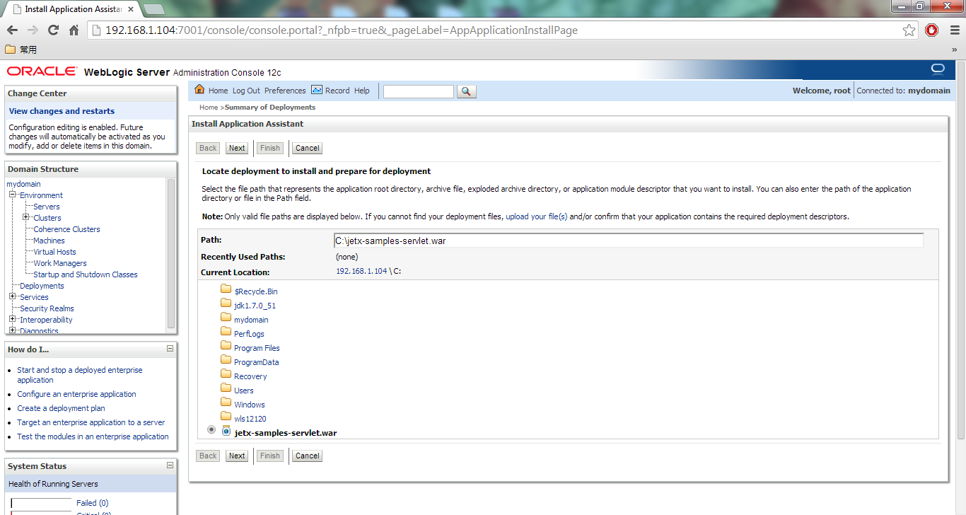
Task: Expand the Services tree node
Action: [13, 296]
